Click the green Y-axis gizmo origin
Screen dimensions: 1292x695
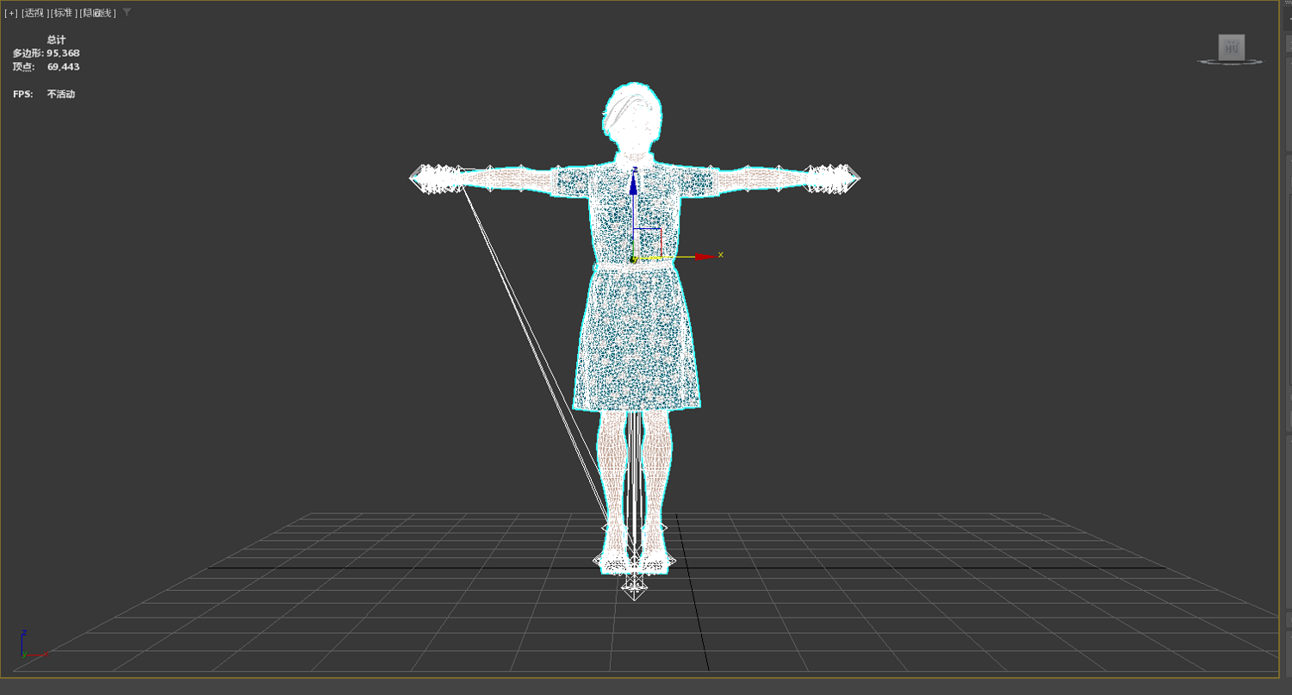[x=633, y=258]
